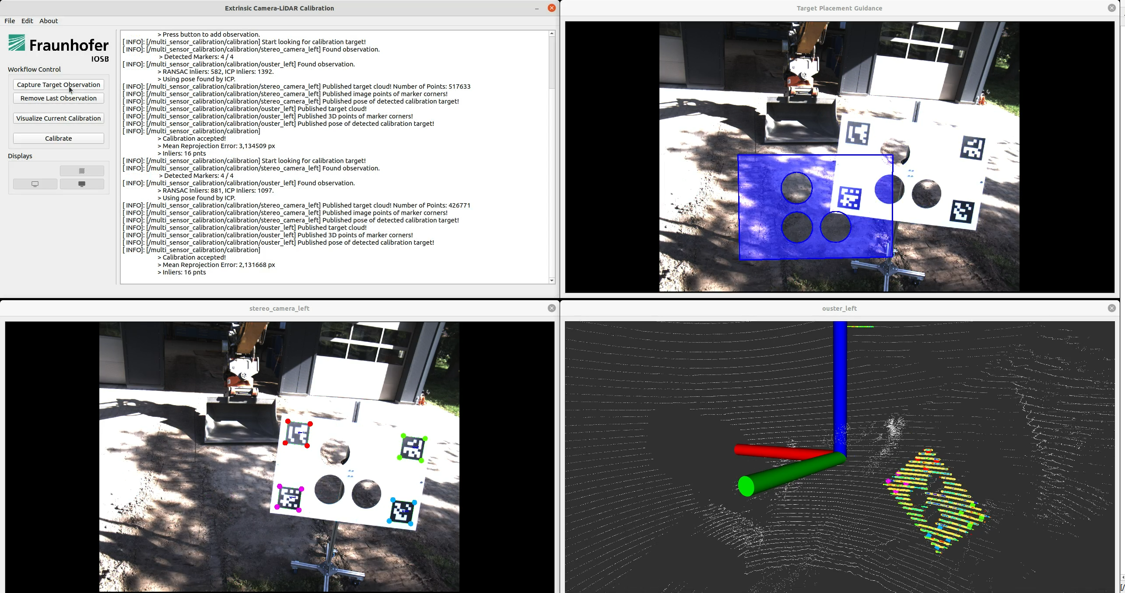Close the ouster_left point cloud window
The image size is (1125, 593).
1111,308
